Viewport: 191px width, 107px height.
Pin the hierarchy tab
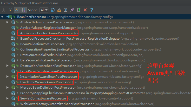point(72,10)
